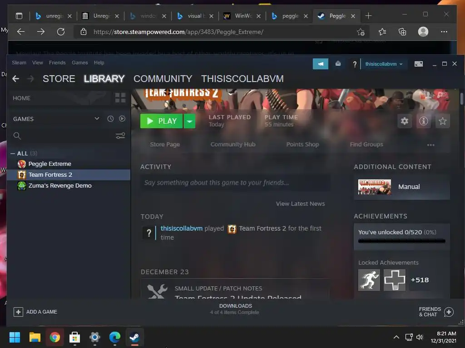This screenshot has height=348, width=465.
Task: Open the Team Fortress 2 Manual thumbnail
Action: click(374, 187)
